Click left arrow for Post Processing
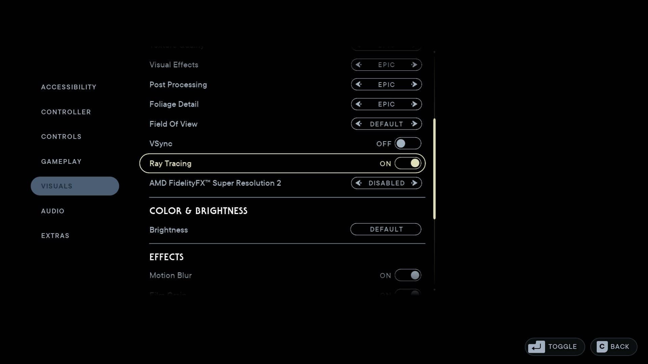 (359, 85)
